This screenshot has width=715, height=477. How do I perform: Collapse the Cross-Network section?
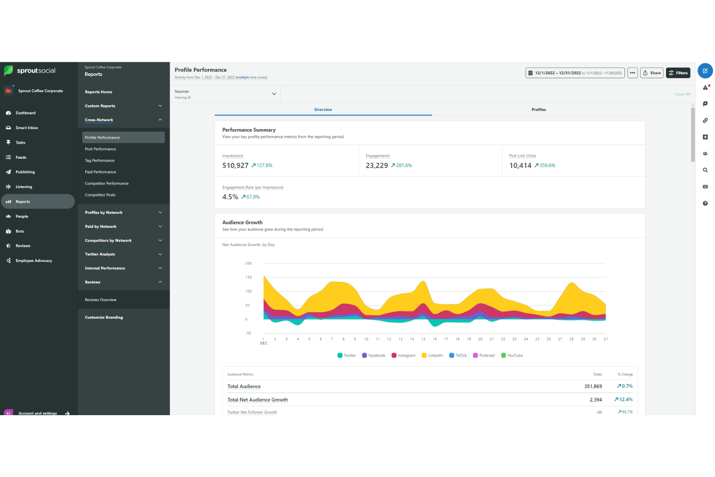(x=123, y=120)
